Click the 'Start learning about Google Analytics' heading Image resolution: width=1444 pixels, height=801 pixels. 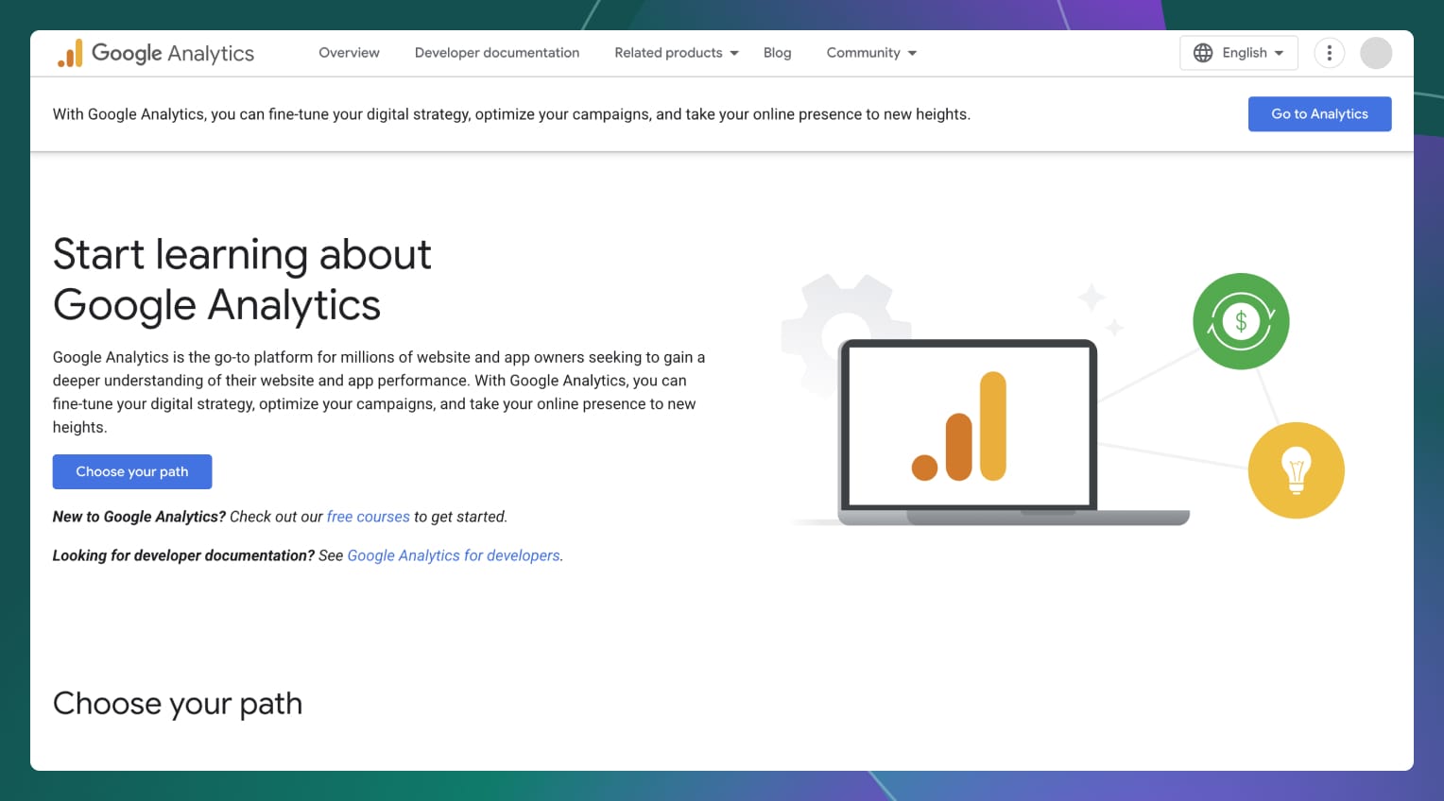pyautogui.click(x=242, y=280)
